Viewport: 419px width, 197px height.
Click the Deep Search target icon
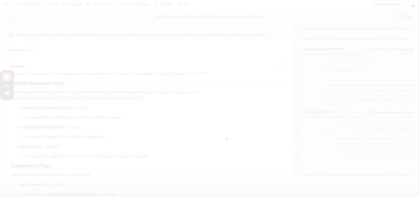pyautogui.click(x=88, y=4)
